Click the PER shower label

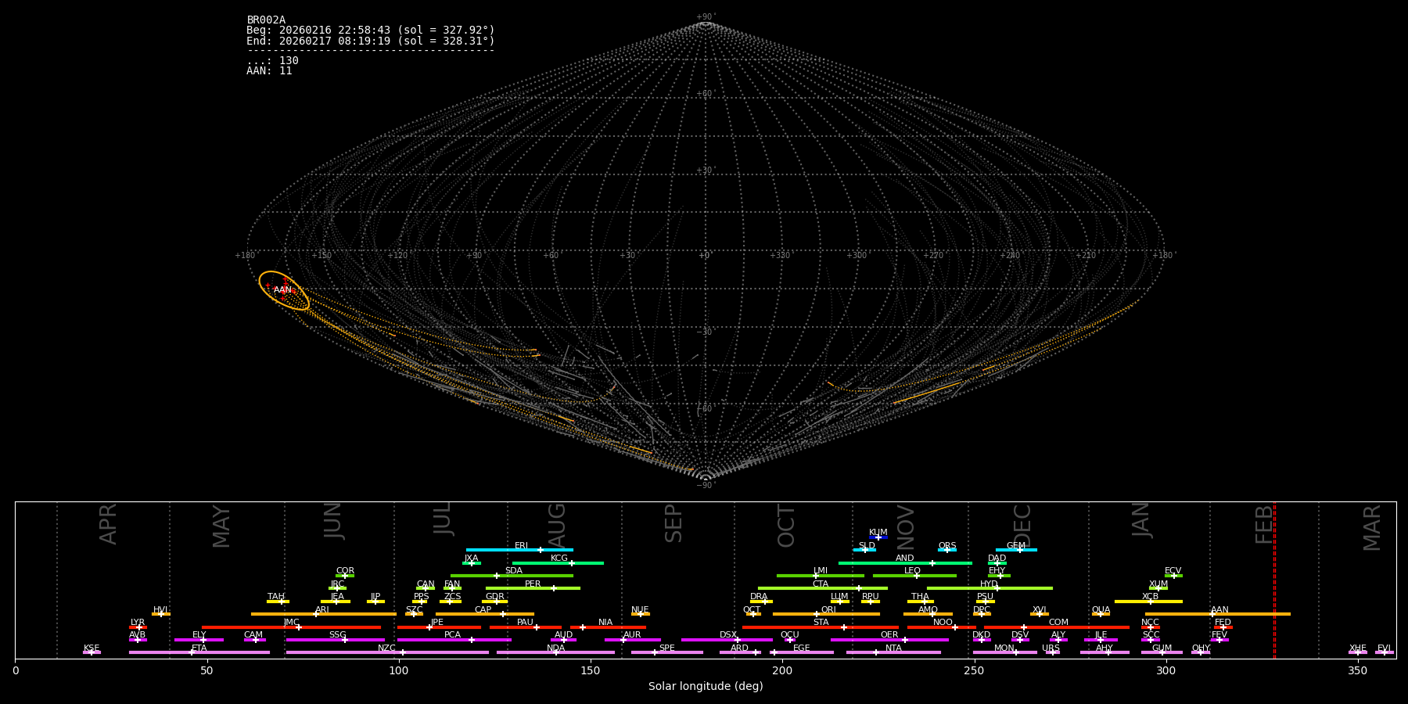coord(533,584)
